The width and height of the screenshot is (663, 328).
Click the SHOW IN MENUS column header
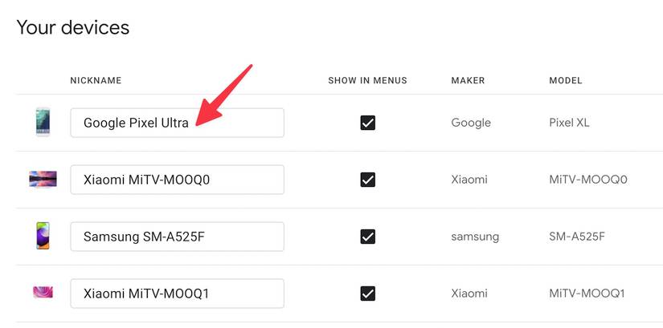pyautogui.click(x=367, y=81)
